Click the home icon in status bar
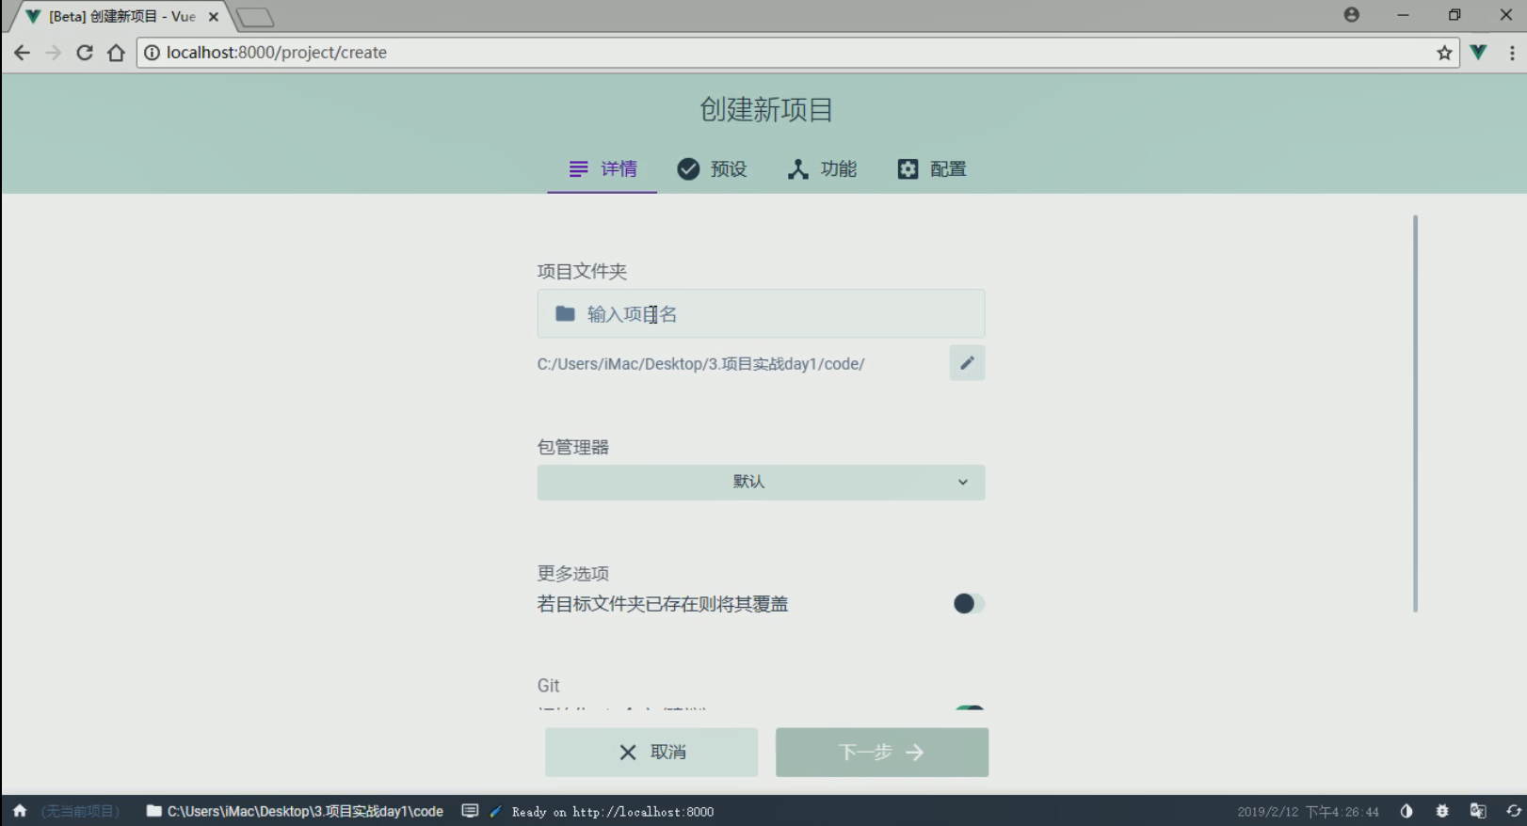This screenshot has width=1527, height=826. point(20,811)
